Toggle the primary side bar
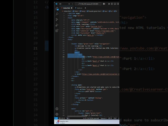 click(x=112, y=4)
